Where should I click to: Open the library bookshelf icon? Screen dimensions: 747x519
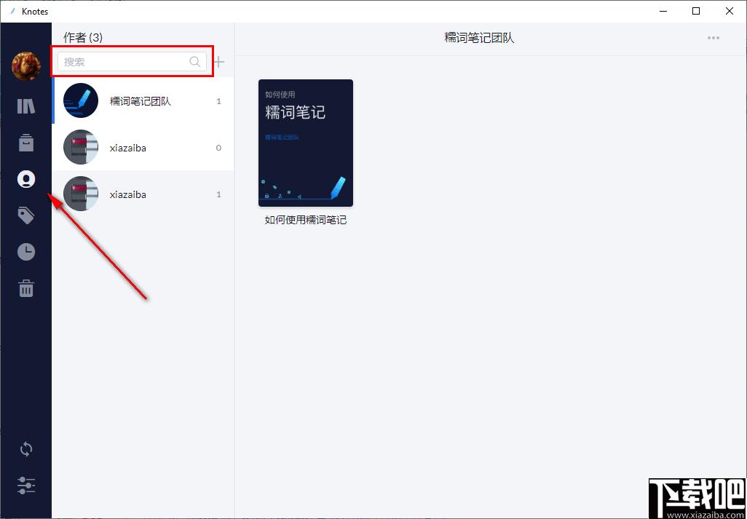click(25, 106)
